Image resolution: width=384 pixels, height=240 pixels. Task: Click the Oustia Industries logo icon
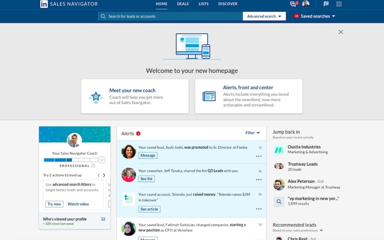coord(279,150)
